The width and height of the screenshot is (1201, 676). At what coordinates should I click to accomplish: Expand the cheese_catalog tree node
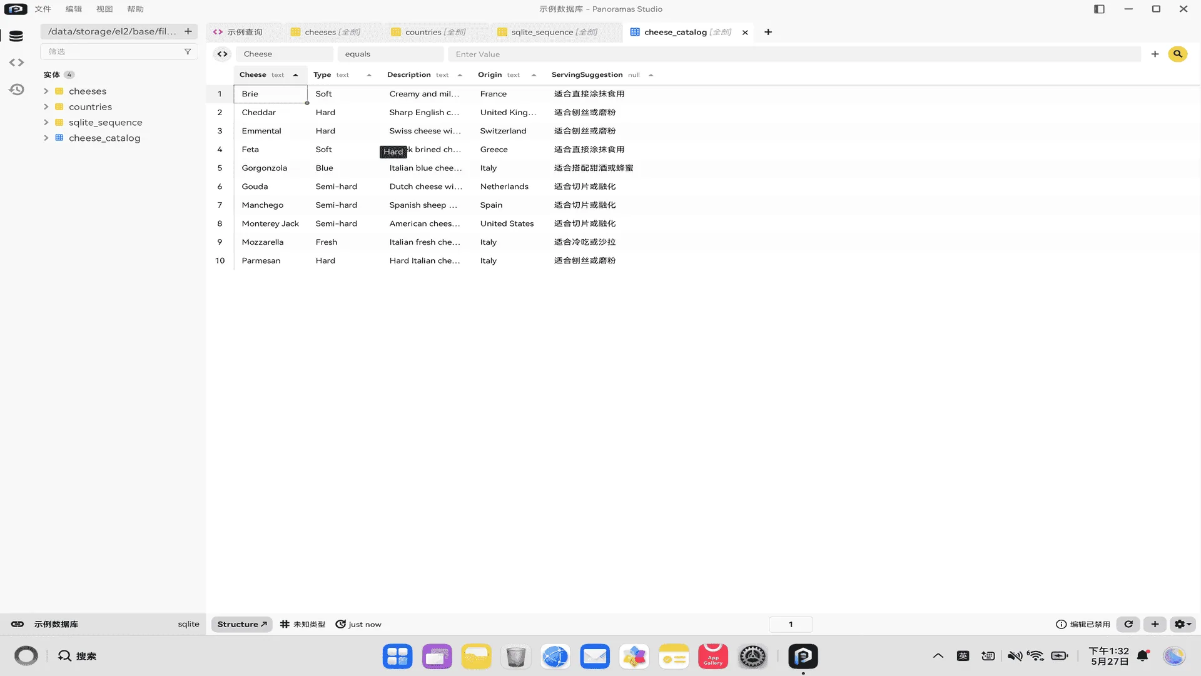pos(46,138)
